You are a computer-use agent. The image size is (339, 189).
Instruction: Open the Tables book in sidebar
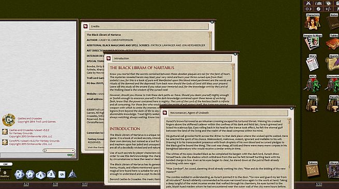coord(333,42)
